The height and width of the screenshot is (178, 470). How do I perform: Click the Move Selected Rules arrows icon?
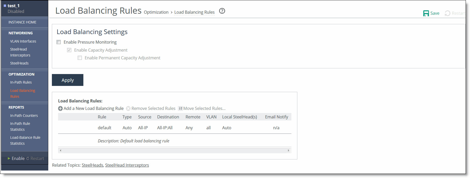[x=180, y=109]
